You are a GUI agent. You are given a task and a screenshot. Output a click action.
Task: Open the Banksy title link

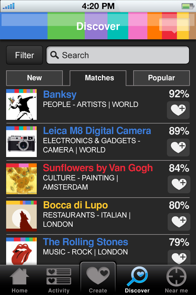coord(60,95)
